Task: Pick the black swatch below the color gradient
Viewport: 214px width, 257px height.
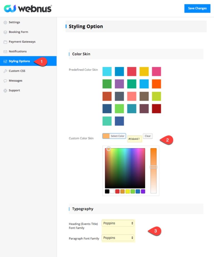Action: coord(107,191)
